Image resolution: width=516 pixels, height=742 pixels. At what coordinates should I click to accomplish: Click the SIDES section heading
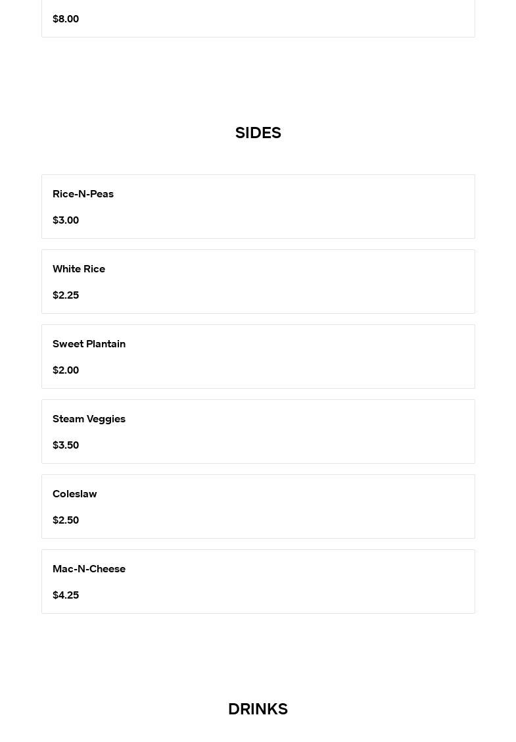258,133
